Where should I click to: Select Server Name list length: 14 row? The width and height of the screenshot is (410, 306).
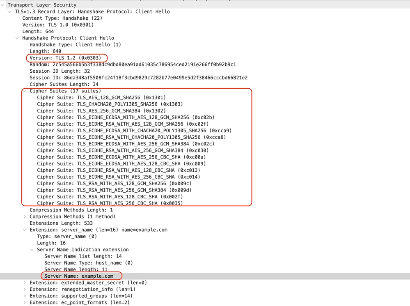83,256
